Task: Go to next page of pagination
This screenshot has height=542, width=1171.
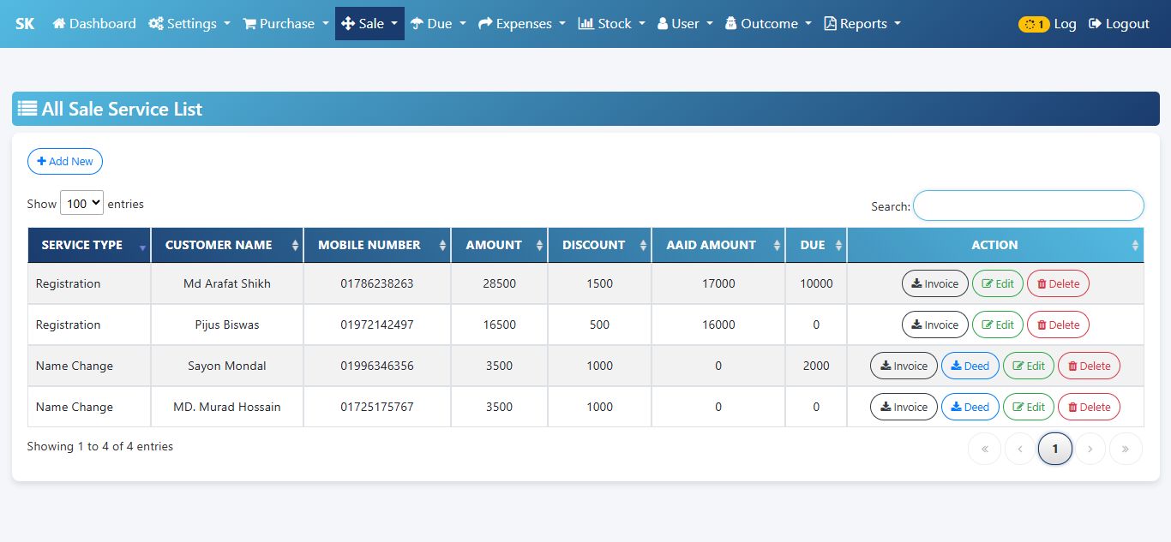Action: [x=1090, y=449]
